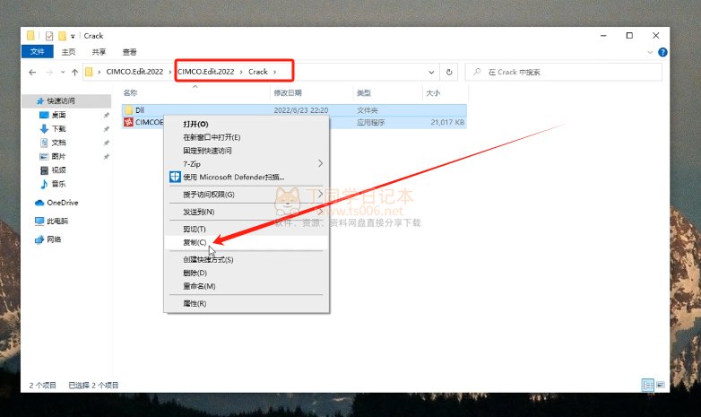Open 文档 in the sidebar
Viewport: 701px width, 417px height.
point(58,143)
